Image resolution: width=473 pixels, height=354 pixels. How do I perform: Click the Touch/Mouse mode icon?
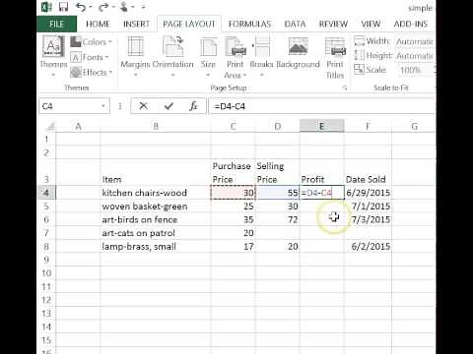pos(124,7)
